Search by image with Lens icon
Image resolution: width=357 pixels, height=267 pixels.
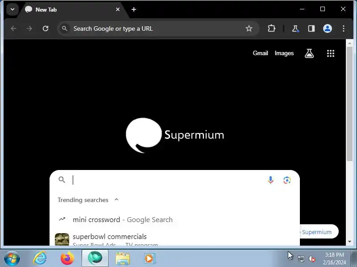(x=287, y=180)
